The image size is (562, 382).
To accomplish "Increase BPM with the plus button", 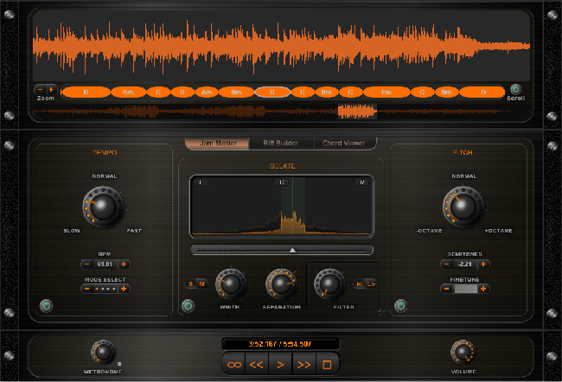I will click(x=124, y=264).
